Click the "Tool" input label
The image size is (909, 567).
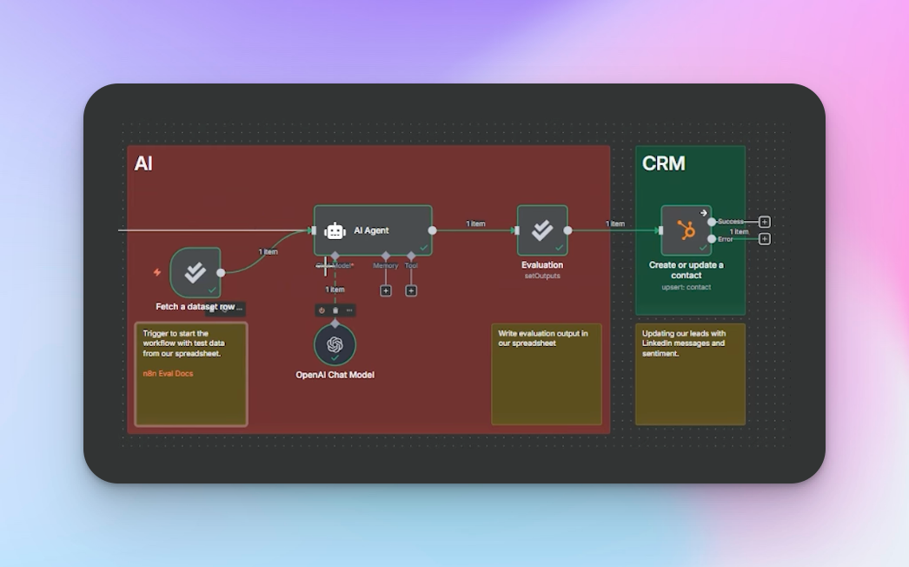pos(411,266)
